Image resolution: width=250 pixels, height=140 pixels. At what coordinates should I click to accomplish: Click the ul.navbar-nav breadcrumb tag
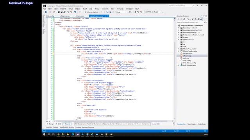point(125,124)
